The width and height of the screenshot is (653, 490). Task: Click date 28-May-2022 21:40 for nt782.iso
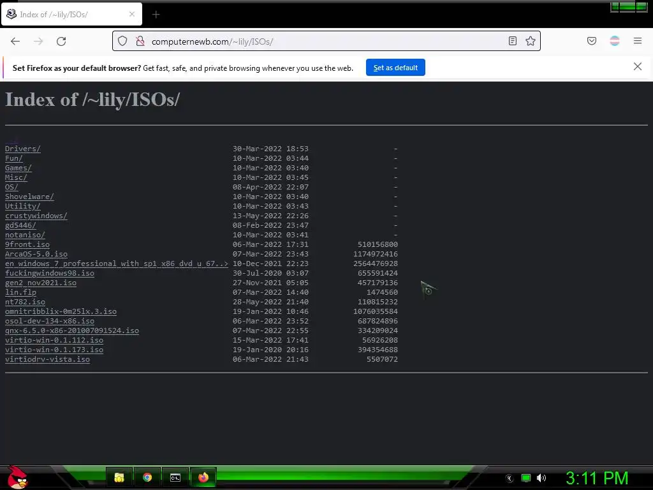[x=270, y=302]
